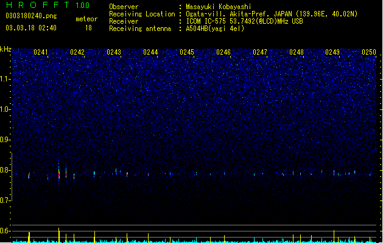This screenshot has width=383, height=243.
Task: Select the 0248 time label on spectrogram
Action: click(x=297, y=52)
